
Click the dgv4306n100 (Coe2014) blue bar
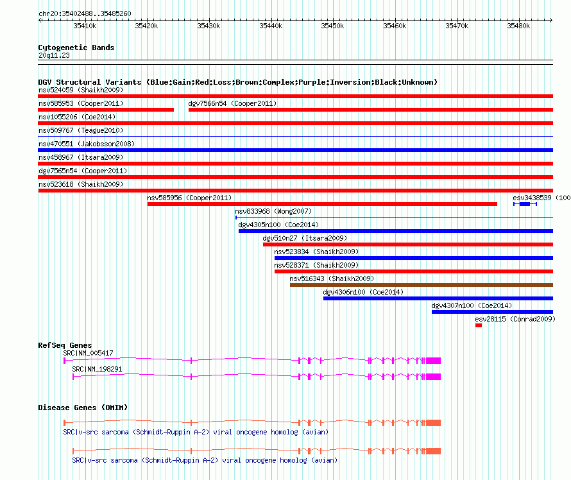click(438, 298)
